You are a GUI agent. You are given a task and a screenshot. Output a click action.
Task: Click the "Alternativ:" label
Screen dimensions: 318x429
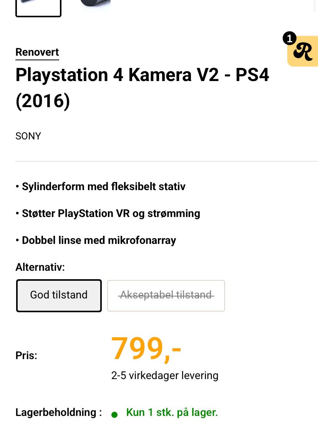click(x=40, y=267)
